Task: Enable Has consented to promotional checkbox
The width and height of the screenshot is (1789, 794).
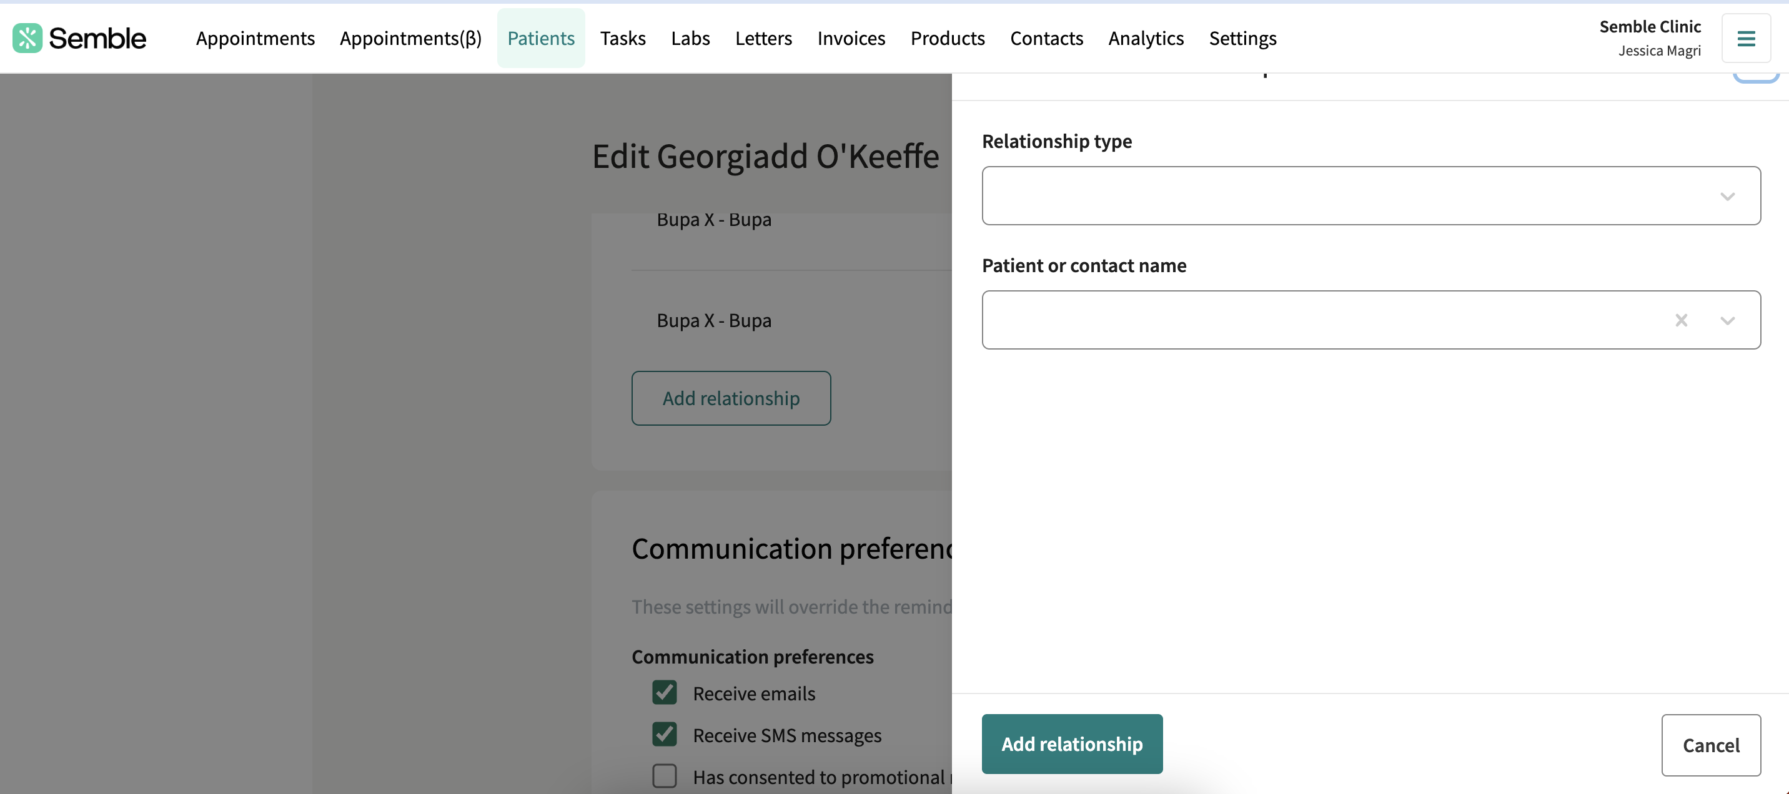Action: click(665, 776)
